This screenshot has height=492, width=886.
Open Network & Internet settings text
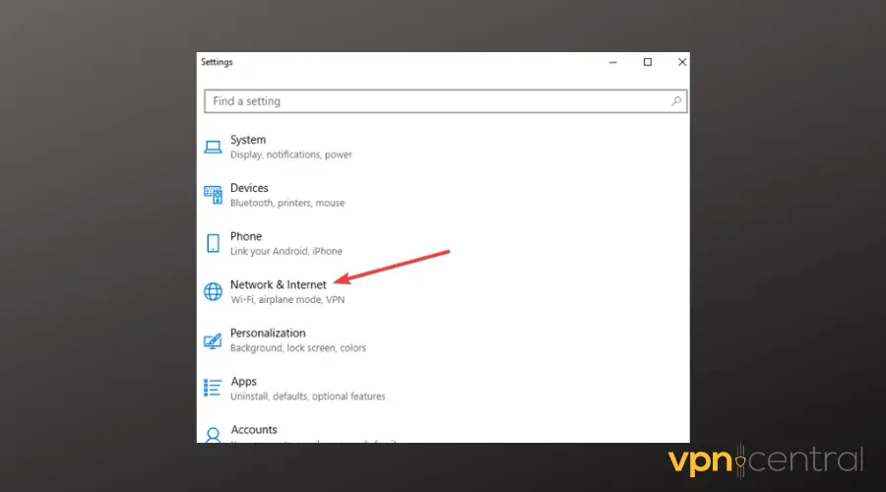pos(278,284)
